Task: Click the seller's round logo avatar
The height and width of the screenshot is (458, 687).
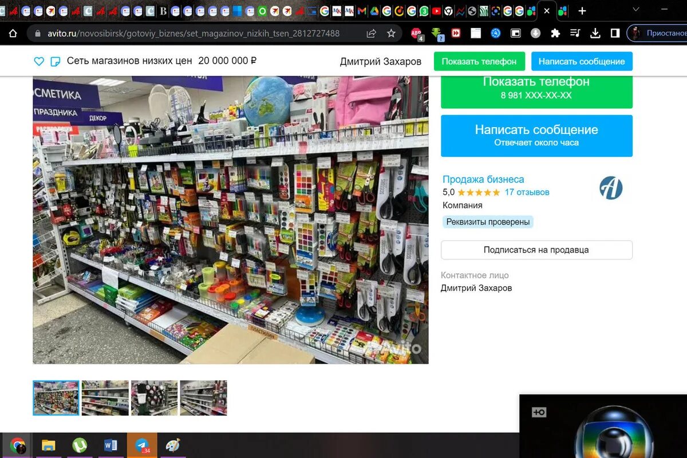Action: pos(611,188)
